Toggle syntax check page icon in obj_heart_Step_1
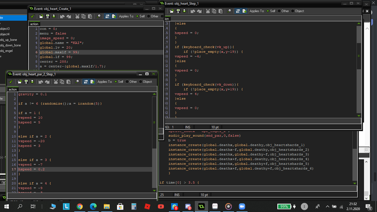377x212 pixels. 244,11
